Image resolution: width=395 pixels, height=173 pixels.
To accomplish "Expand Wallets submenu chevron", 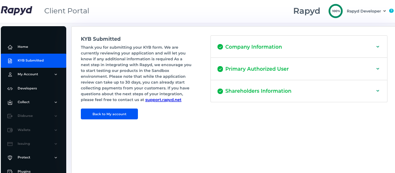I will [x=56, y=130].
